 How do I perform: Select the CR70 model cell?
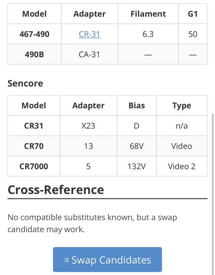(34, 146)
